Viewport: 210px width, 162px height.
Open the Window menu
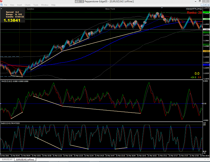pos(45,5)
